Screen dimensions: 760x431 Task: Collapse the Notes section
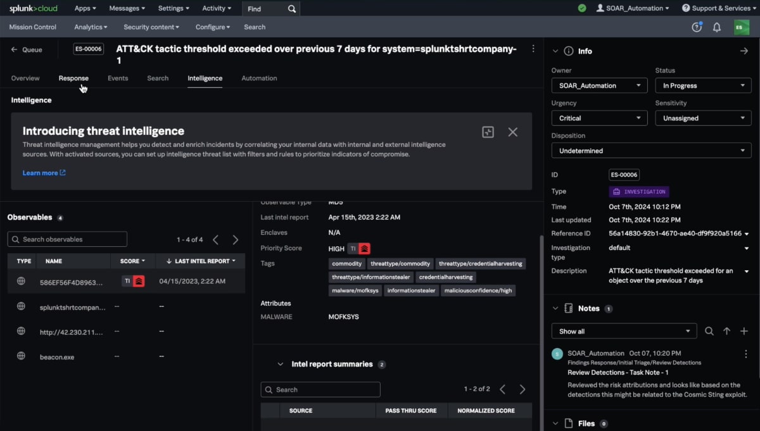point(555,309)
